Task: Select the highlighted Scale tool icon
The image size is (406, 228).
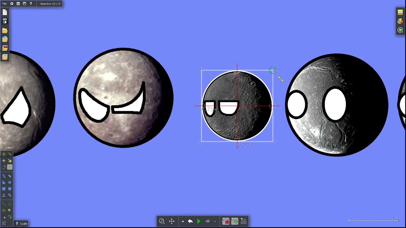Action: pyautogui.click(x=10, y=167)
